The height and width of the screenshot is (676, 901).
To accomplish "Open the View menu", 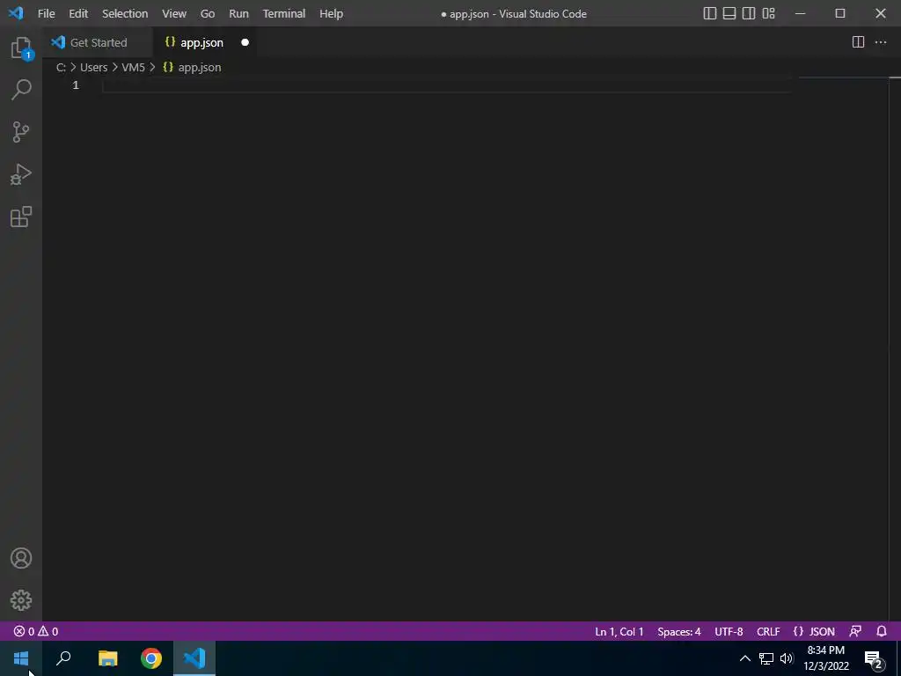I will [x=174, y=13].
